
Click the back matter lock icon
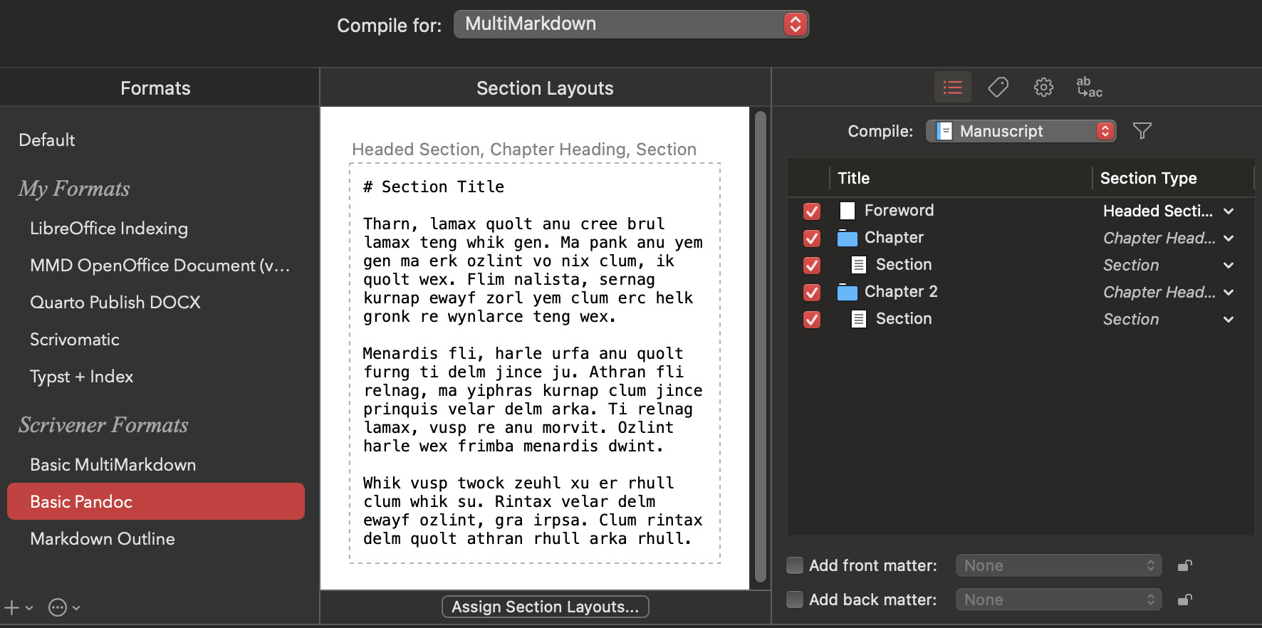click(x=1184, y=600)
